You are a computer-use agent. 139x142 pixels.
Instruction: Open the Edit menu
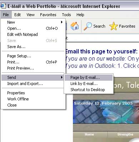tap(18, 15)
